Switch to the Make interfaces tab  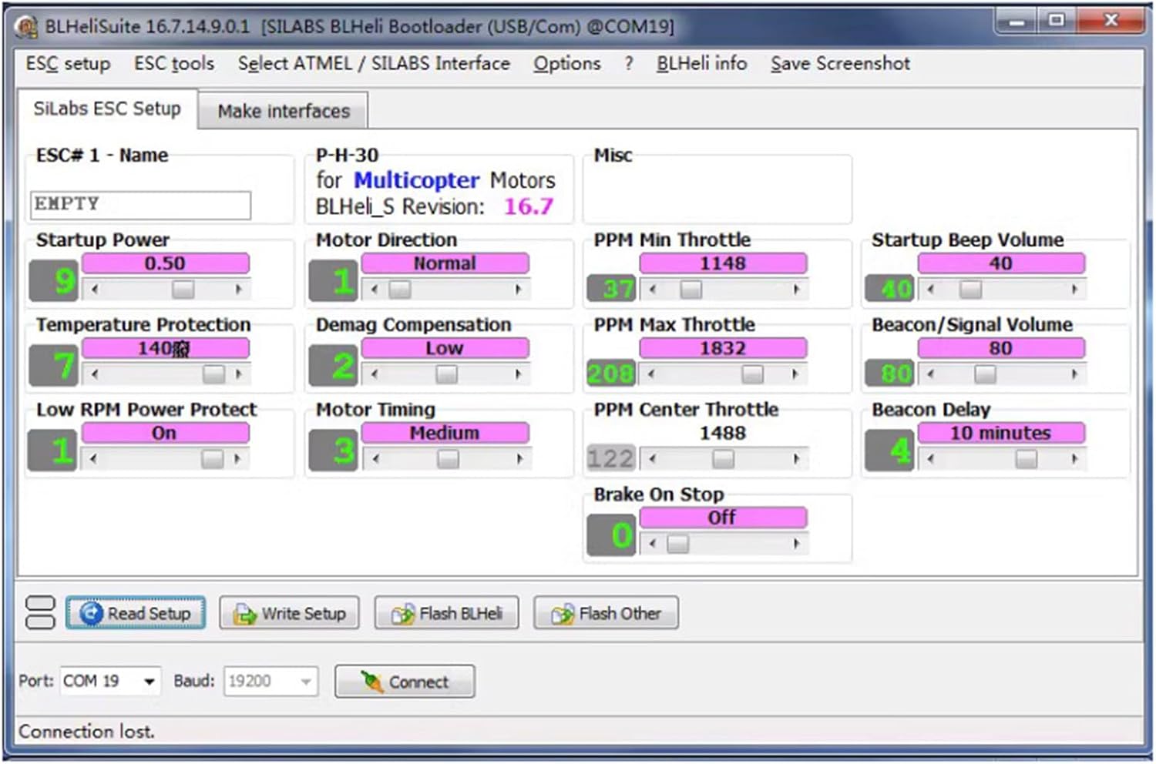pos(283,111)
